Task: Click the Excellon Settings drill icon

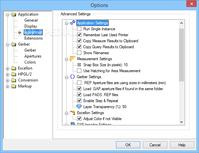Action: [73, 112]
